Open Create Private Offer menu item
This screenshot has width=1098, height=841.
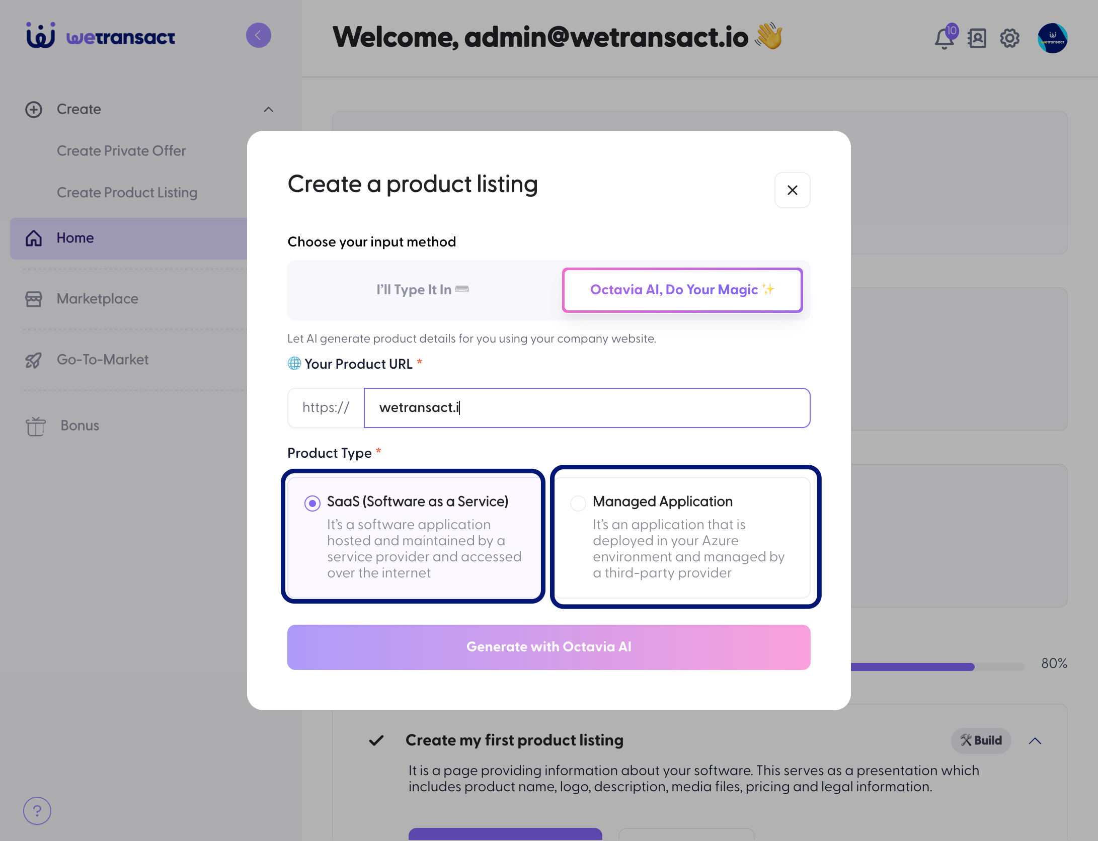coord(121,151)
